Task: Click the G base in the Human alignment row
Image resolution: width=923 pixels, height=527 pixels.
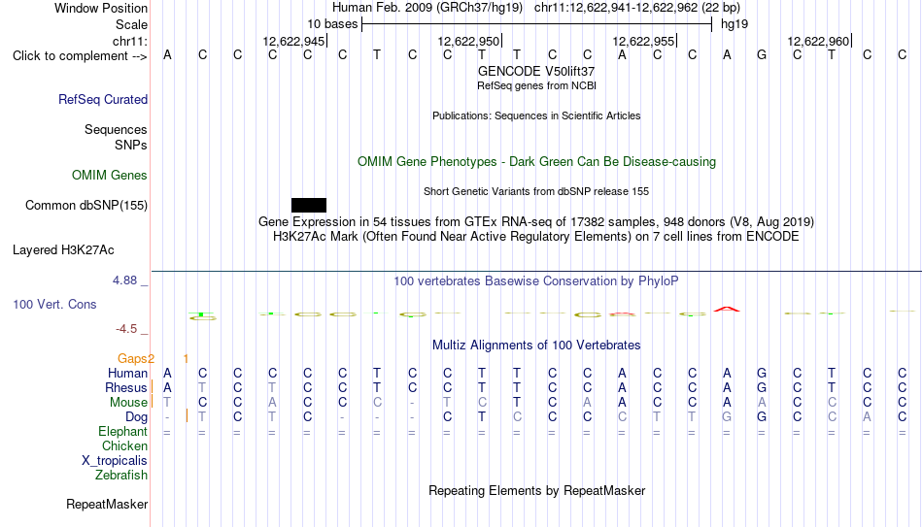Action: point(762,373)
